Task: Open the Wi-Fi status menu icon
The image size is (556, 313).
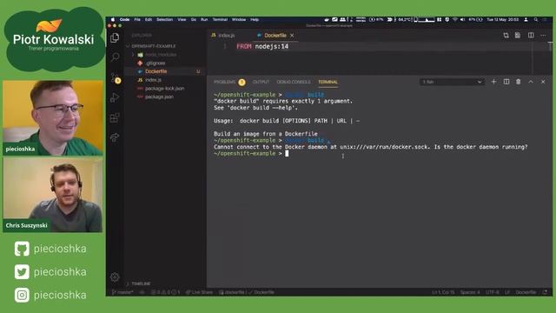Action: pos(455,19)
